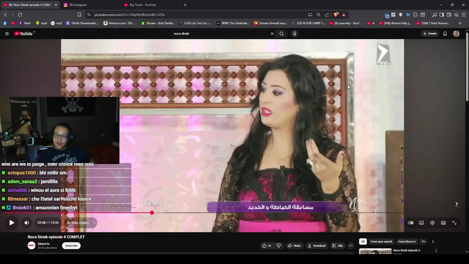
Task: Open the music note toolbar icon
Action: [434, 15]
